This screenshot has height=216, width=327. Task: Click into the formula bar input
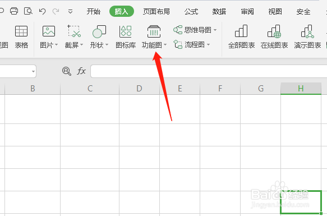click(209, 71)
